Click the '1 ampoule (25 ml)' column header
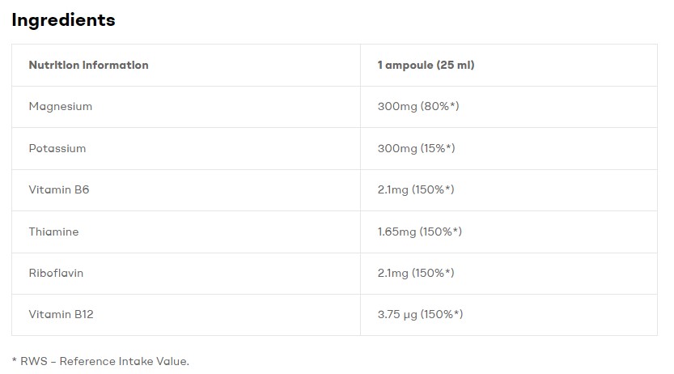This screenshot has width=674, height=374. [x=426, y=65]
